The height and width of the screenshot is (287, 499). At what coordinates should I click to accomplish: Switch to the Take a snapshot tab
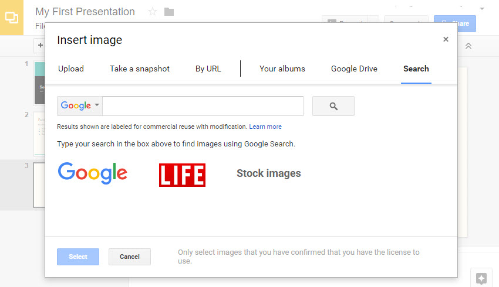click(140, 69)
